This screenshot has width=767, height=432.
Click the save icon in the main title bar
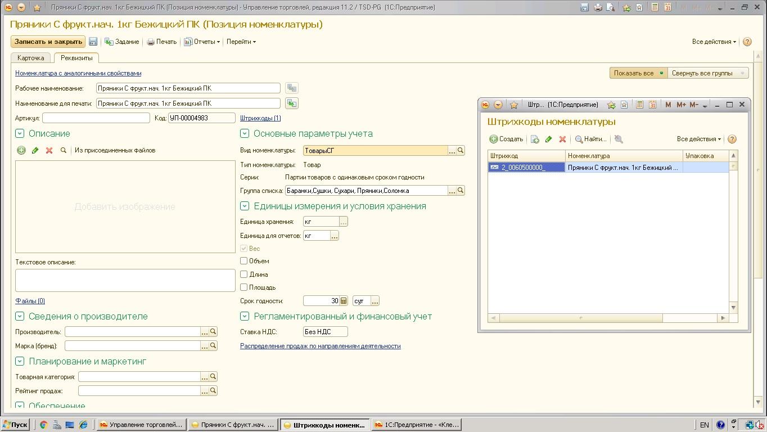pos(584,7)
